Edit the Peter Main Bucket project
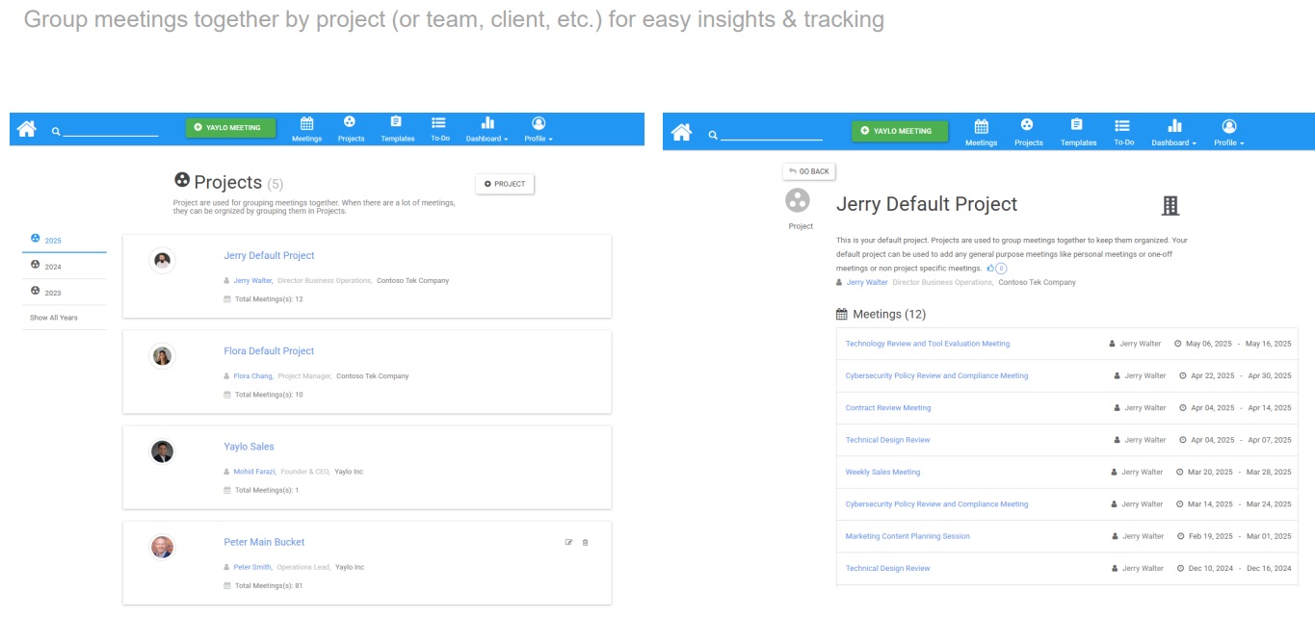The height and width of the screenshot is (618, 1315). pyautogui.click(x=568, y=543)
